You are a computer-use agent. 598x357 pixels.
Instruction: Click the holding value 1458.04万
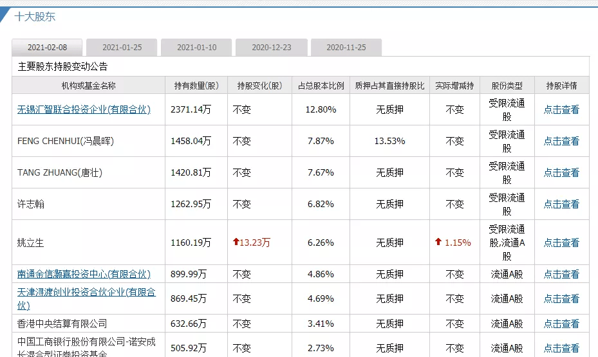pyautogui.click(x=191, y=142)
